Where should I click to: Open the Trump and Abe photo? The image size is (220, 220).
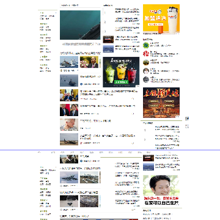(69, 110)
